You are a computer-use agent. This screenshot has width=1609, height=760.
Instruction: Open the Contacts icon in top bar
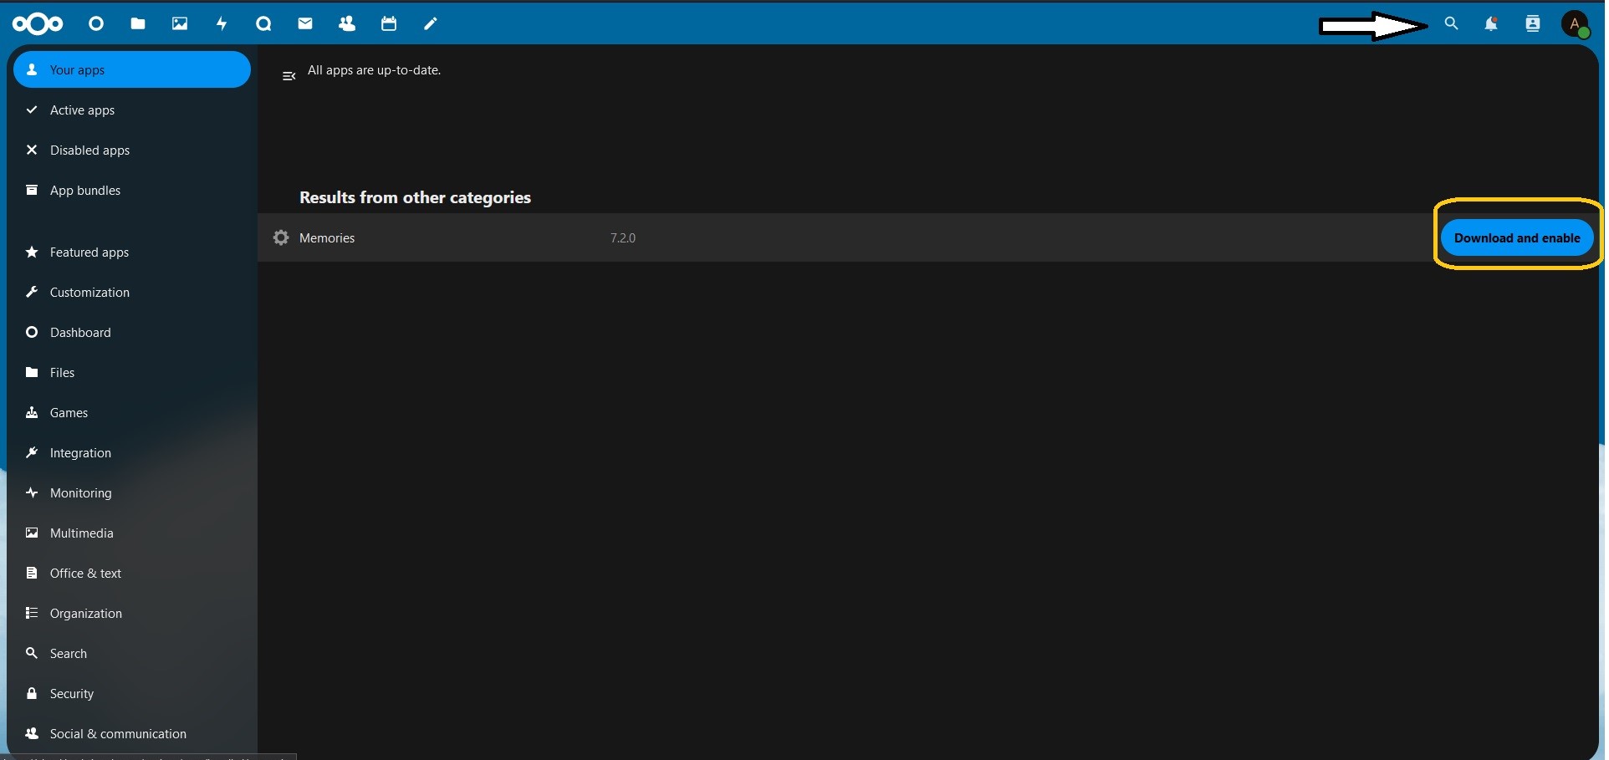point(347,24)
